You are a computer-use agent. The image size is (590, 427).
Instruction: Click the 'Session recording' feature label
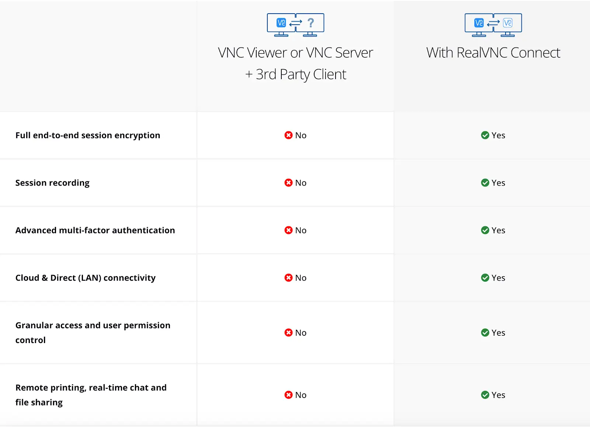pyautogui.click(x=52, y=183)
